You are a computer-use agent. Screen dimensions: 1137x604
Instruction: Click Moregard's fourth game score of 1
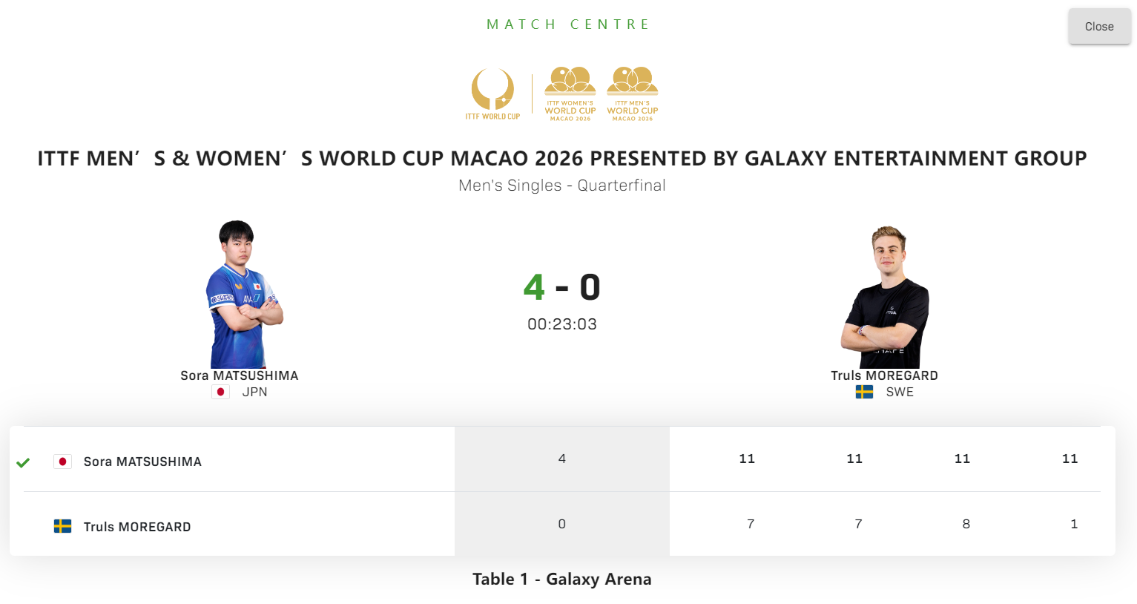click(x=1073, y=524)
